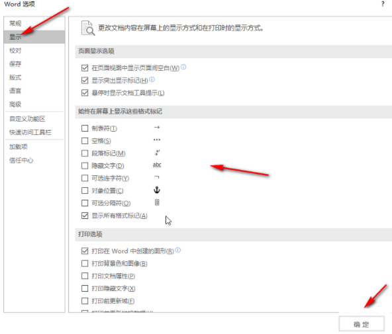
Task: Confirm with the 确定 button
Action: [362, 324]
